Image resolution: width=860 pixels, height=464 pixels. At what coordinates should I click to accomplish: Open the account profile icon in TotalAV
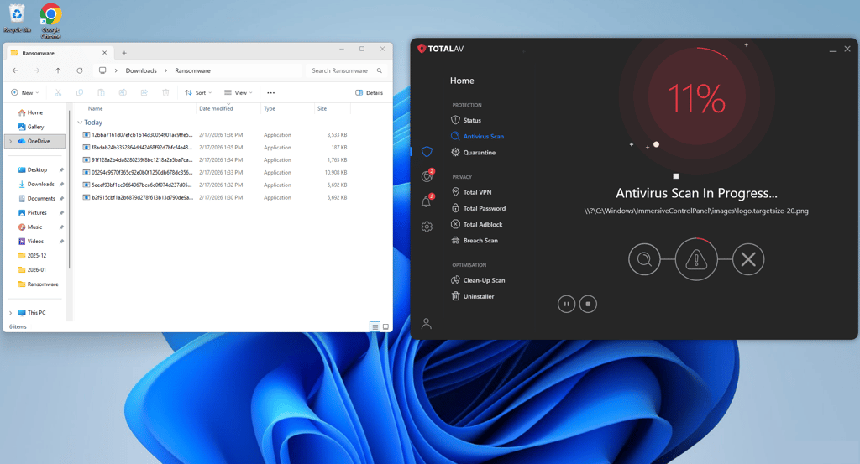[x=426, y=324]
